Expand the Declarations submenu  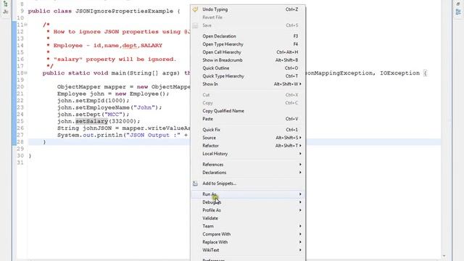(248, 173)
